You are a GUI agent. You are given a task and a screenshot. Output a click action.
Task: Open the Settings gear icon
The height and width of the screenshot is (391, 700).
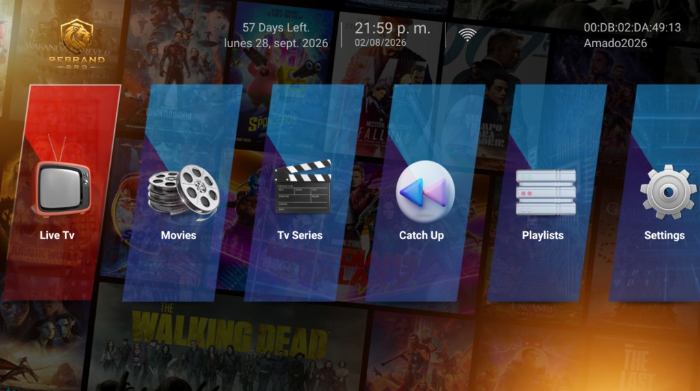(668, 192)
